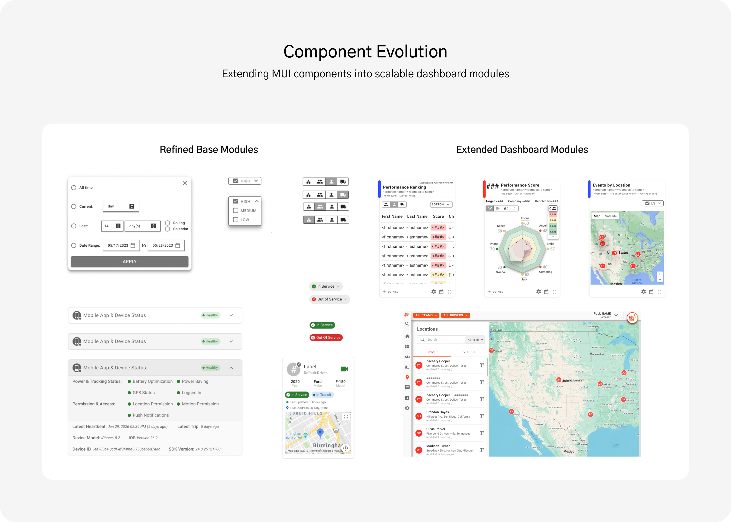Select the Rolling radio button

click(x=168, y=223)
